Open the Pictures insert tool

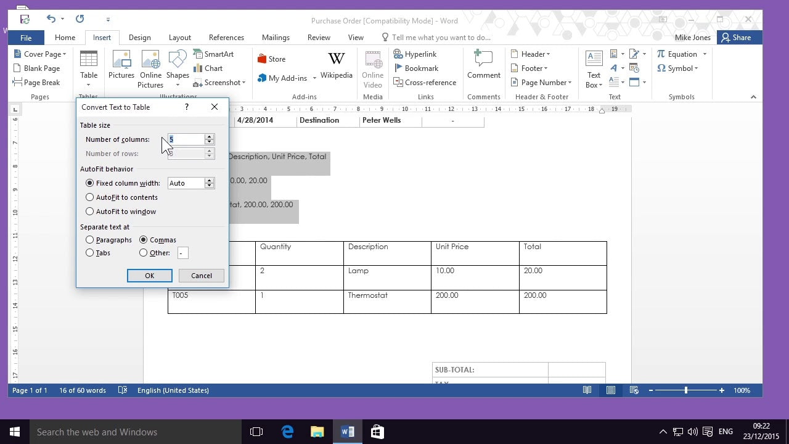(121, 65)
